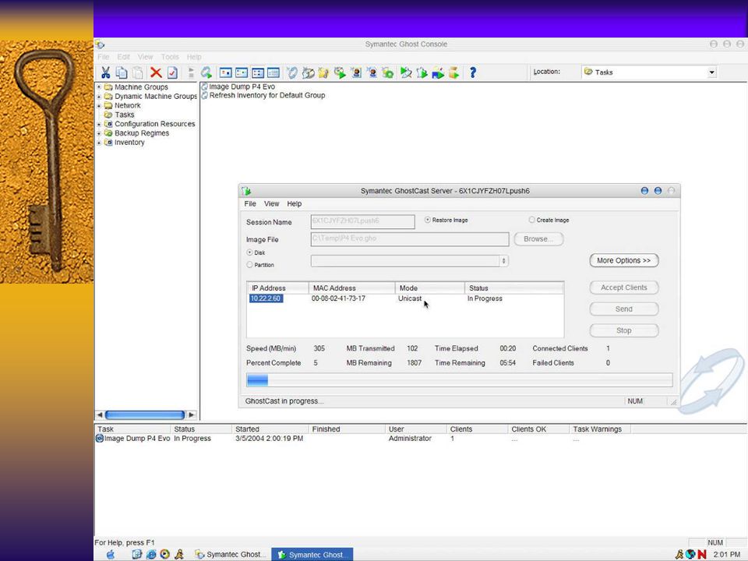Switch to small icons view in toolbar

pos(242,72)
